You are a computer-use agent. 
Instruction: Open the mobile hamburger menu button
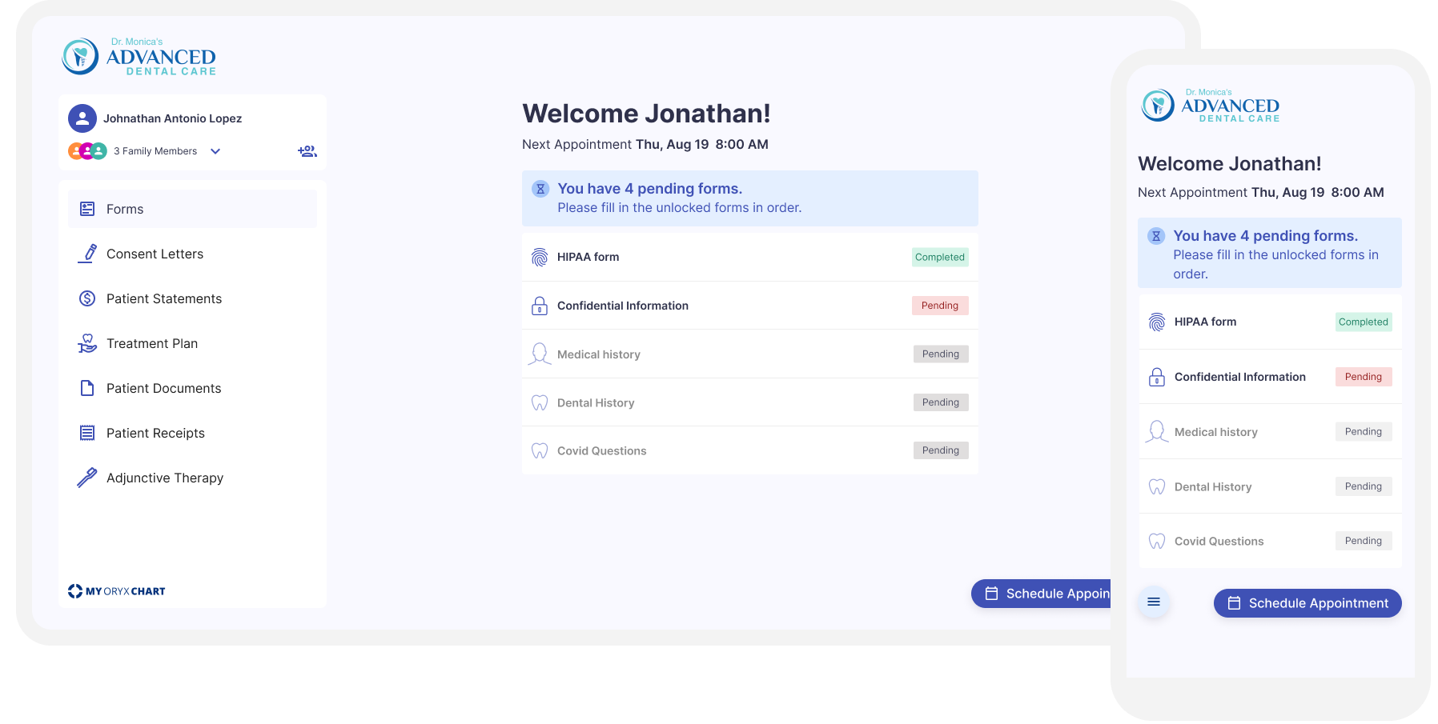coord(1154,602)
